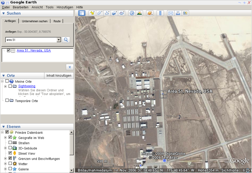Toggle the Primäre Datenbank checkbox
Viewport: 252px width, 173px height.
(7, 132)
